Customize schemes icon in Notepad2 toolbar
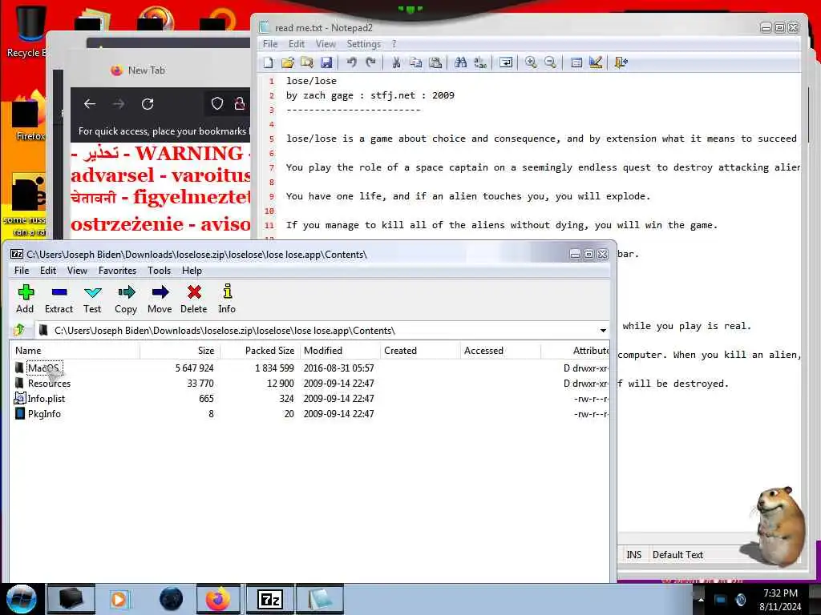Image resolution: width=821 pixels, height=615 pixels. click(x=596, y=62)
